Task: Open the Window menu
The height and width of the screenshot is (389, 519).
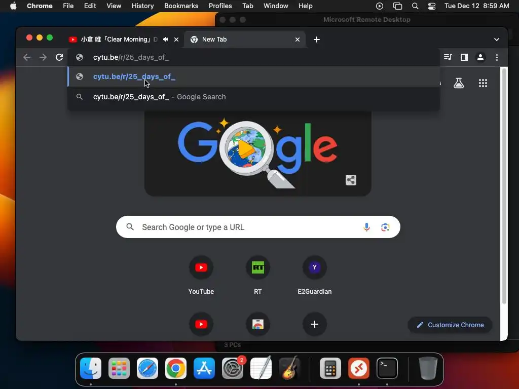Action: [x=276, y=6]
